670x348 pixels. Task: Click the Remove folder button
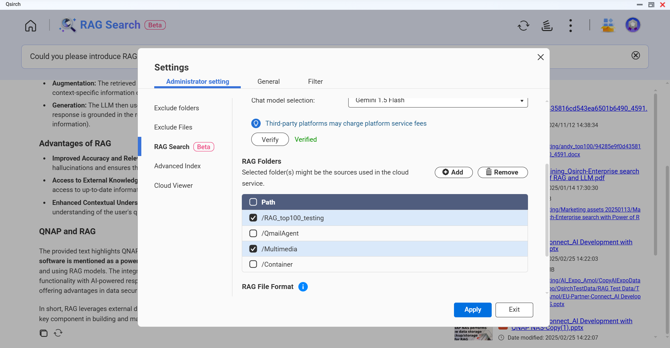click(502, 172)
